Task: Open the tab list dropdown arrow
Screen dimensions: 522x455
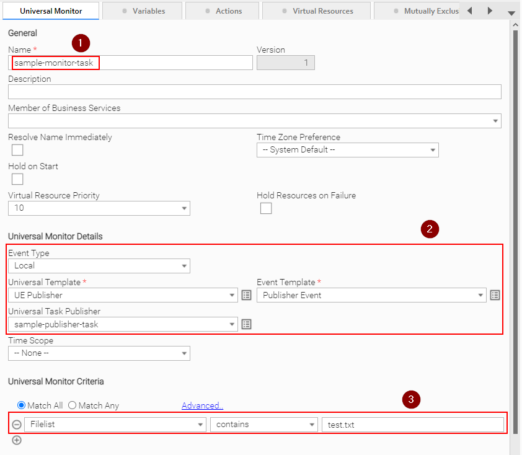Action: (x=511, y=12)
